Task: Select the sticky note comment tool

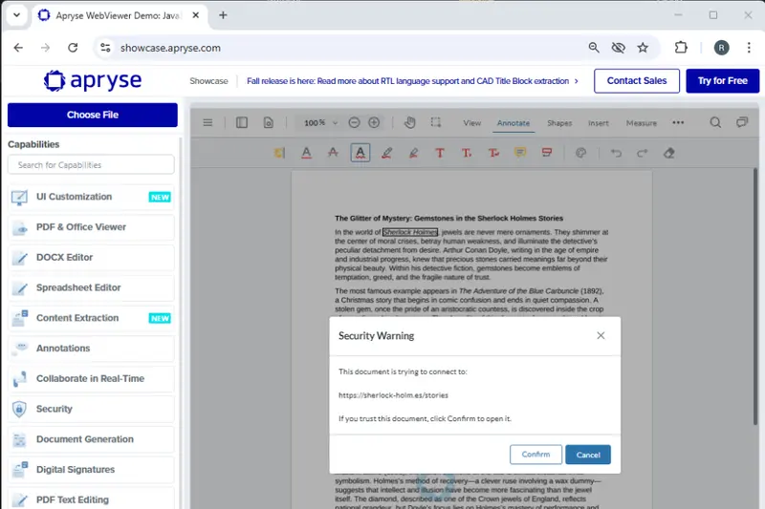Action: point(520,153)
